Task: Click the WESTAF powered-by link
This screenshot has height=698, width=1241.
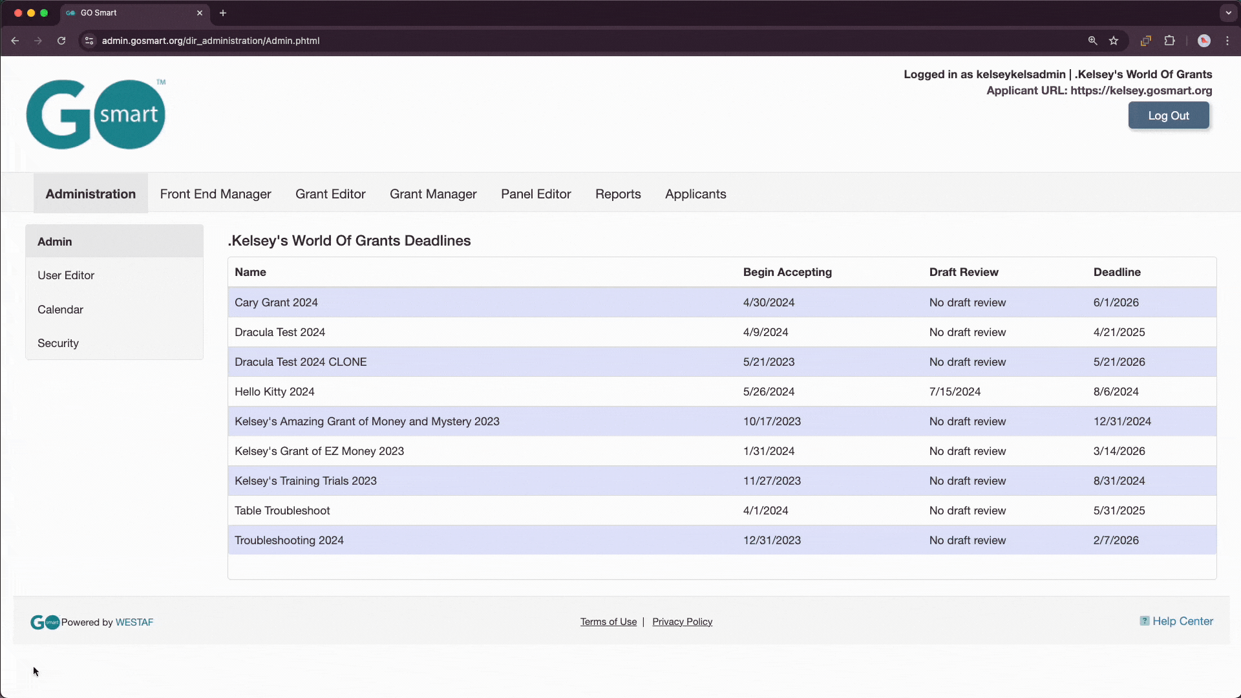Action: (x=134, y=621)
